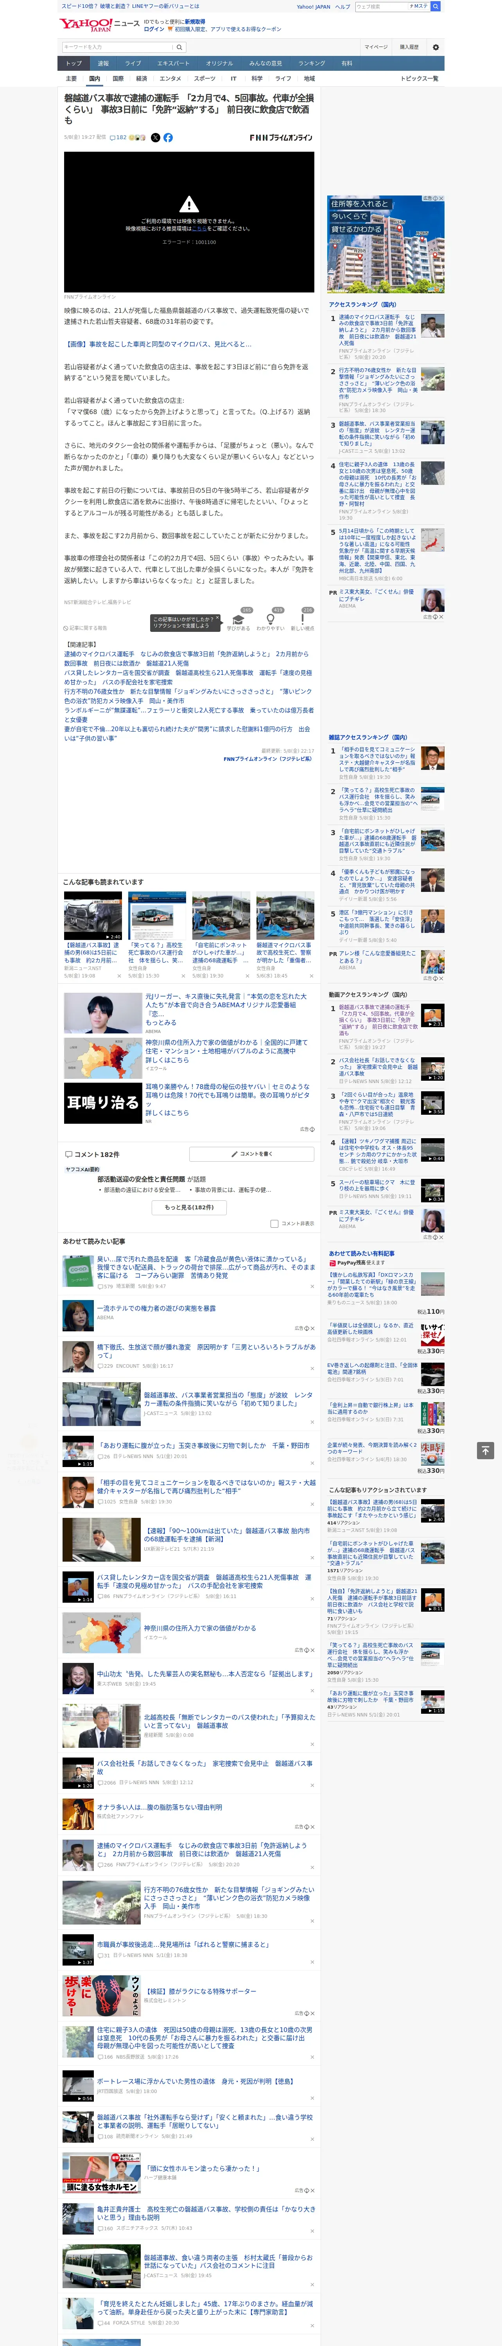Open the 北越高校長 レンタカー article link

pos(229,1721)
